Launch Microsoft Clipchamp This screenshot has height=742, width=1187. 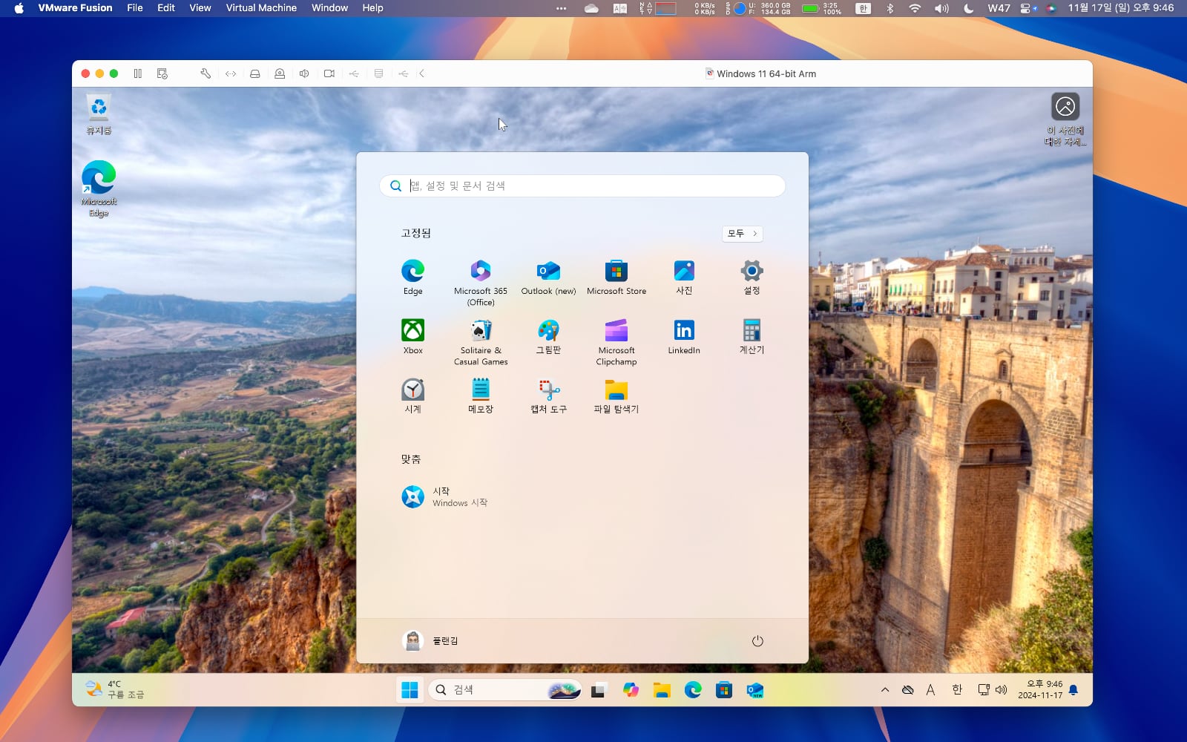(x=616, y=341)
